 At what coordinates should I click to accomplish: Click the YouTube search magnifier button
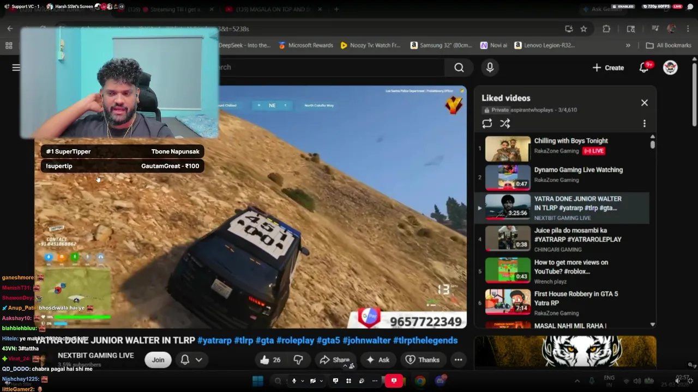pyautogui.click(x=459, y=68)
